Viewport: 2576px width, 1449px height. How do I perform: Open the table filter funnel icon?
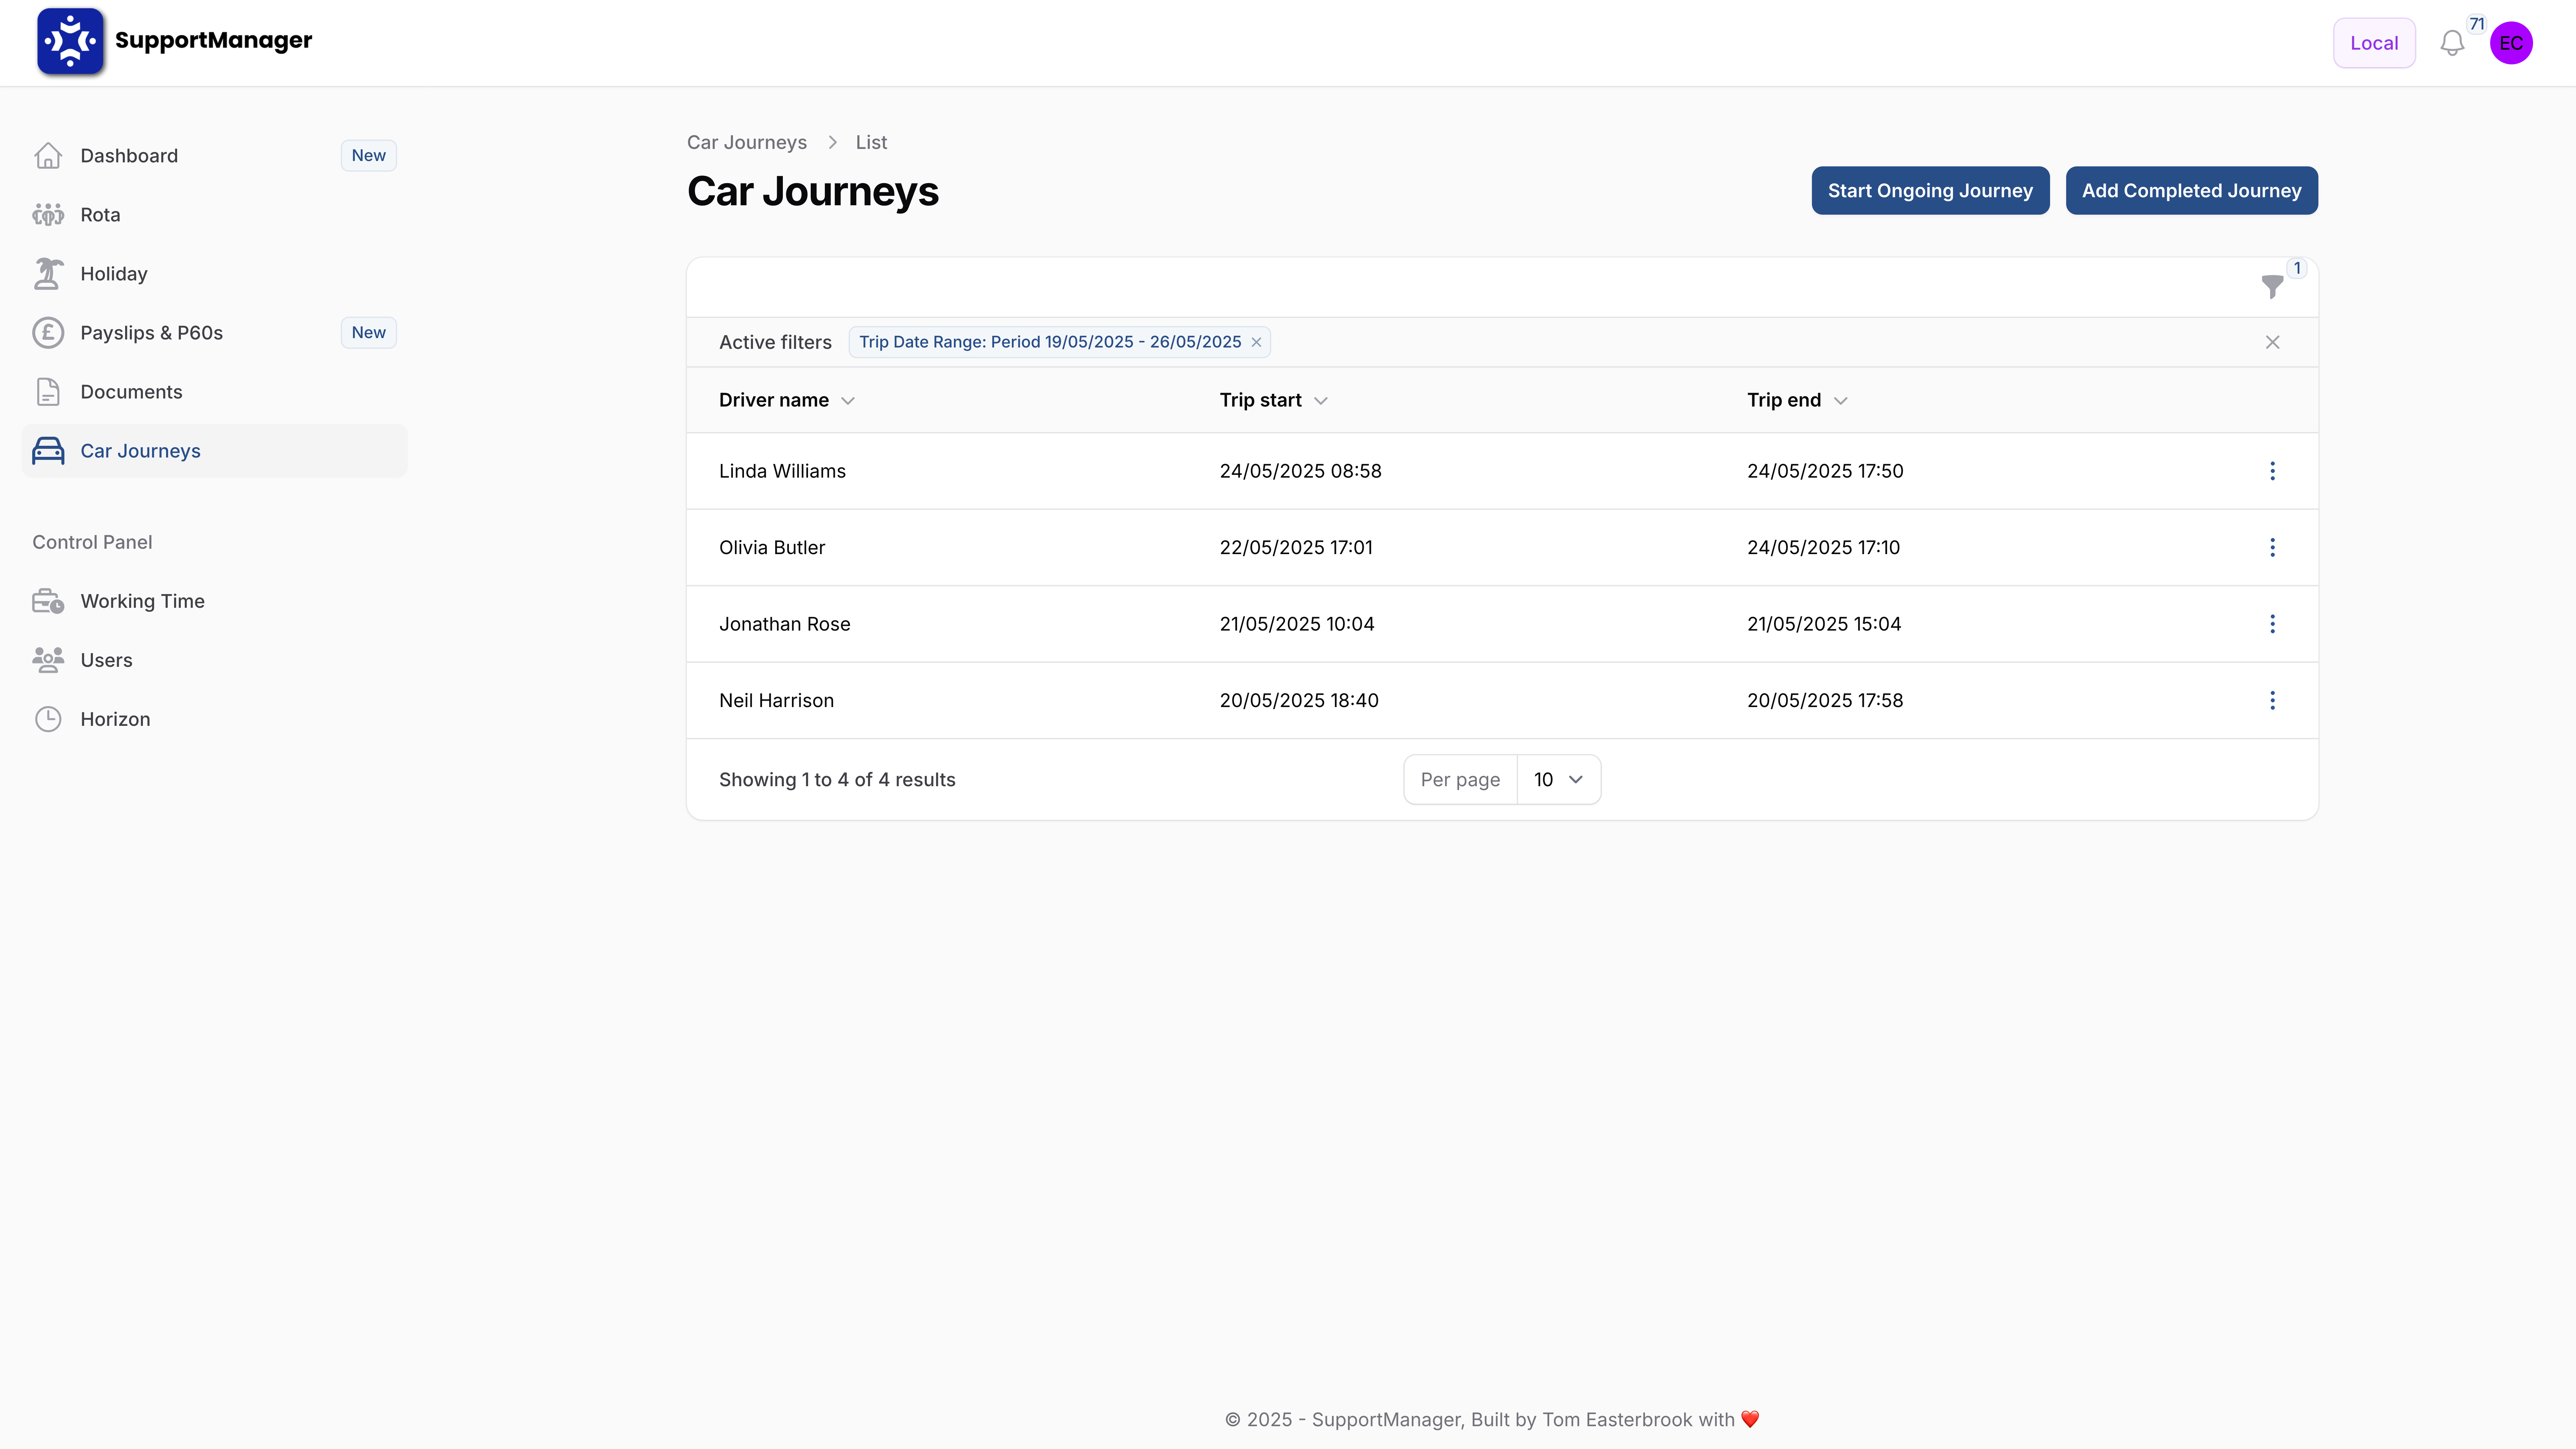(x=2272, y=287)
